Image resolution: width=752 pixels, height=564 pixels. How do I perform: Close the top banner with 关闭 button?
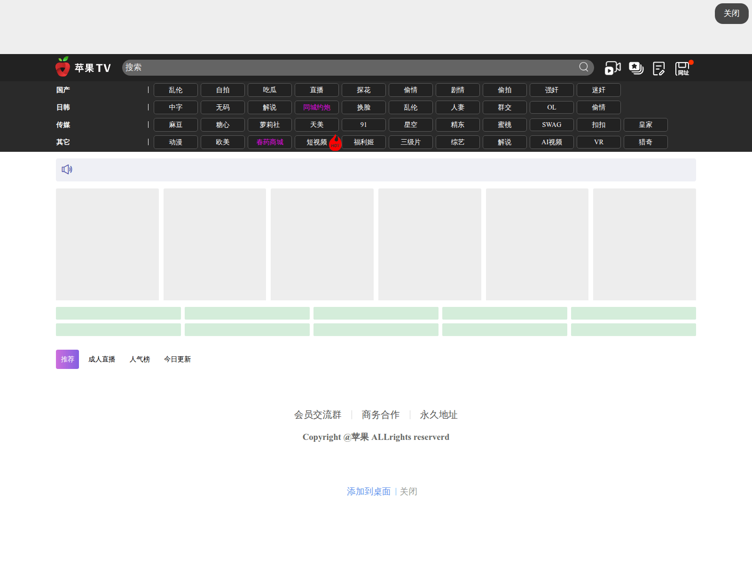tap(732, 13)
